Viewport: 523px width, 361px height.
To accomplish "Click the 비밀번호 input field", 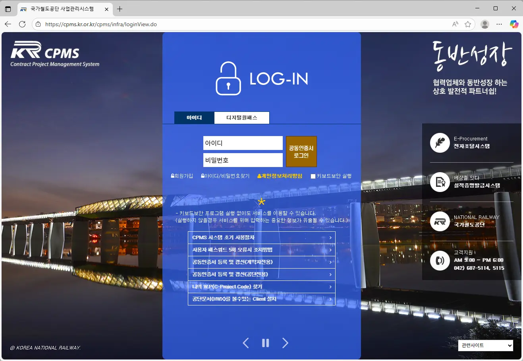I will coord(243,160).
